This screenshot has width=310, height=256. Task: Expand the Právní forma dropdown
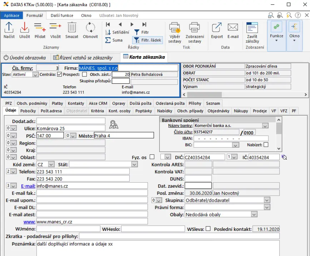[267, 207]
